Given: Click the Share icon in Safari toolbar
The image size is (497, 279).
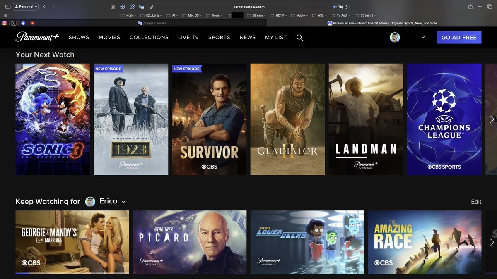Looking at the screenshot, I should [470, 7].
